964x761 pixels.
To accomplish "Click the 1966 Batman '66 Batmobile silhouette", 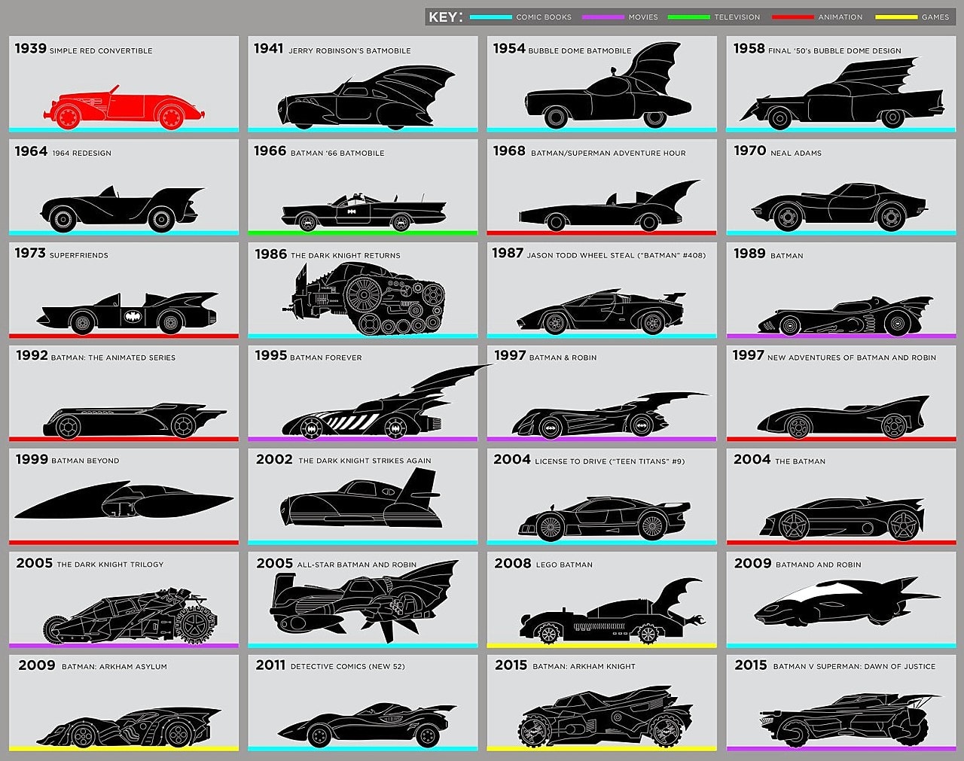I will 363,212.
